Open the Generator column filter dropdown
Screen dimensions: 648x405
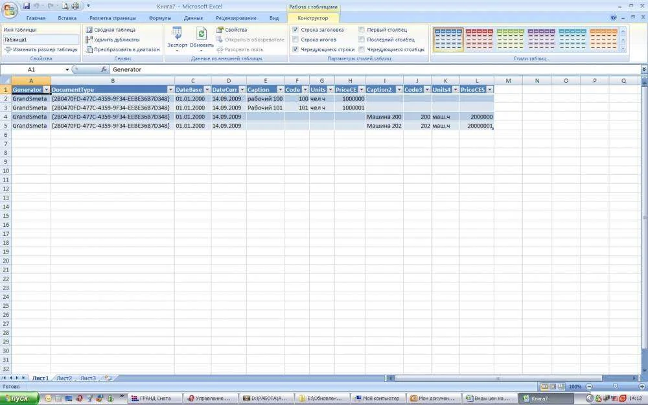(46, 89)
